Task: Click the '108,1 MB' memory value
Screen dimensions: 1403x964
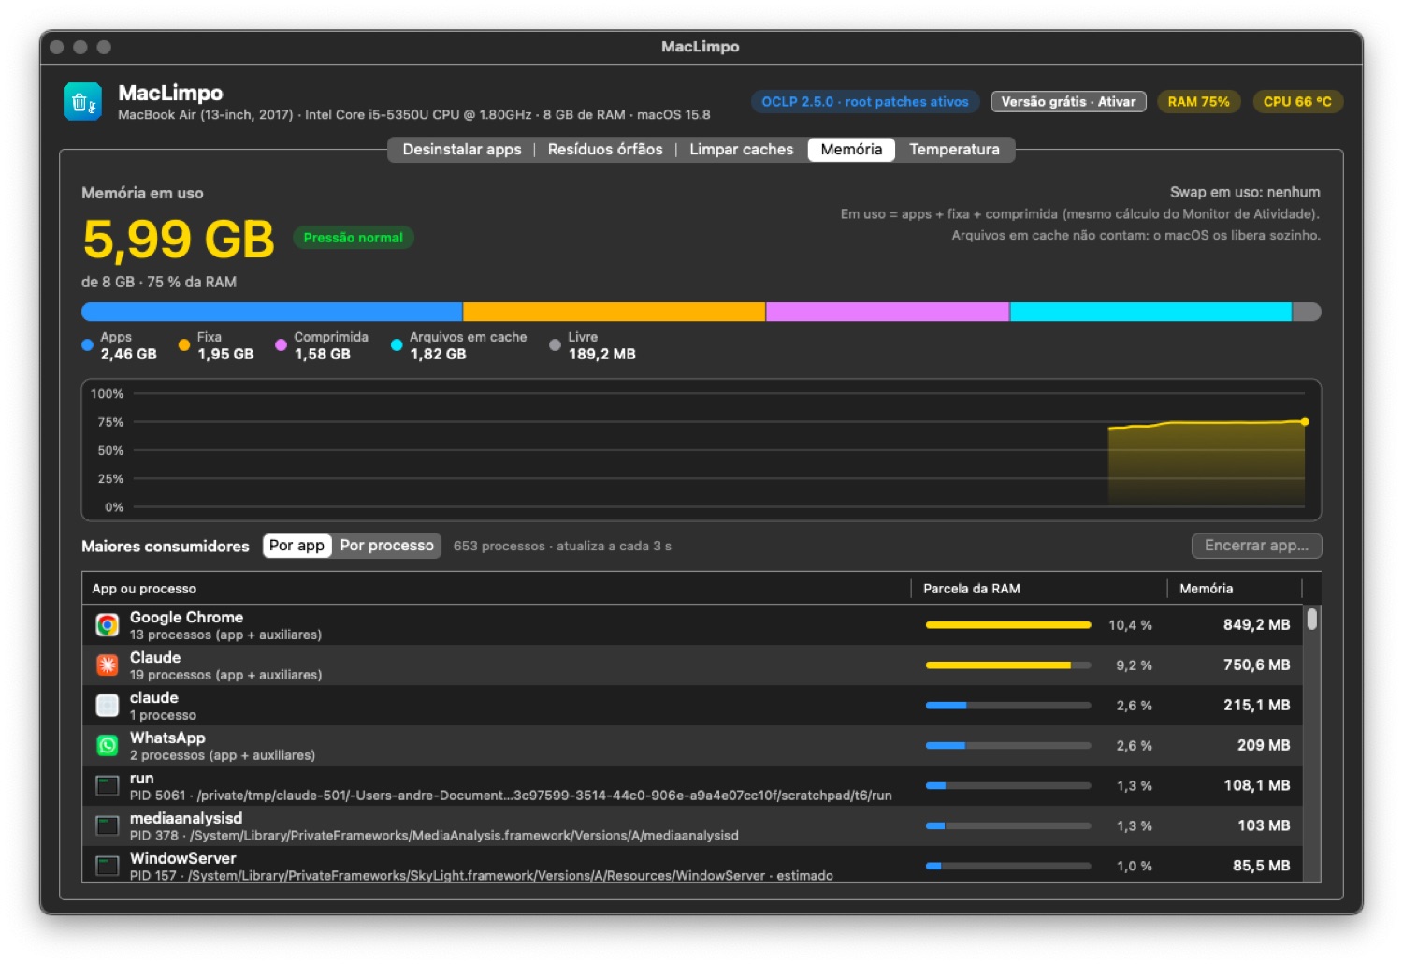Action: coord(1257,786)
